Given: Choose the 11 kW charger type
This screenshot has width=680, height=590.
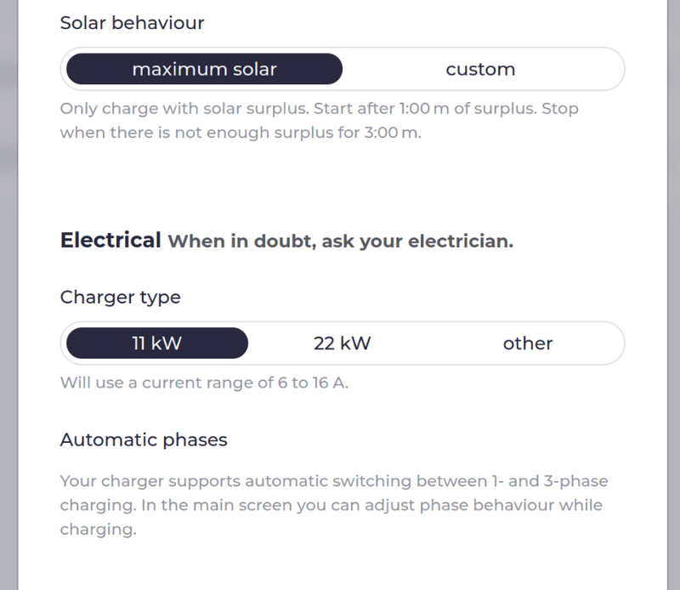Looking at the screenshot, I should tap(157, 343).
